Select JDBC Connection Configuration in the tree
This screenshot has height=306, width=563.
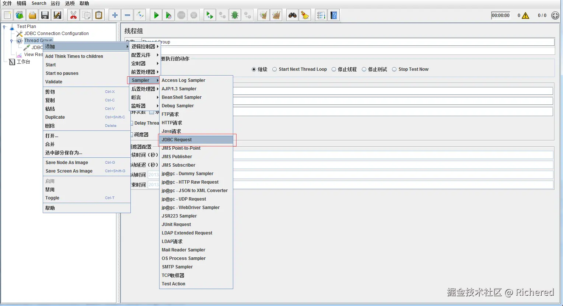pyautogui.click(x=56, y=34)
